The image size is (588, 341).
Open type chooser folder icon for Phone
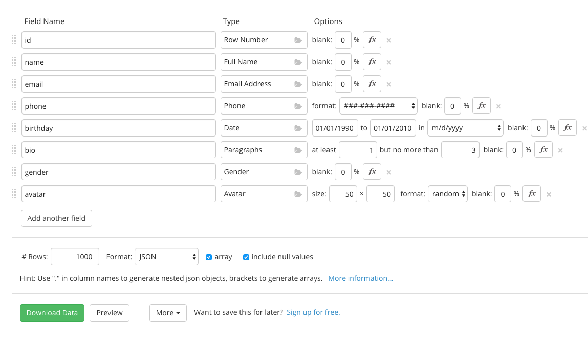click(x=298, y=106)
